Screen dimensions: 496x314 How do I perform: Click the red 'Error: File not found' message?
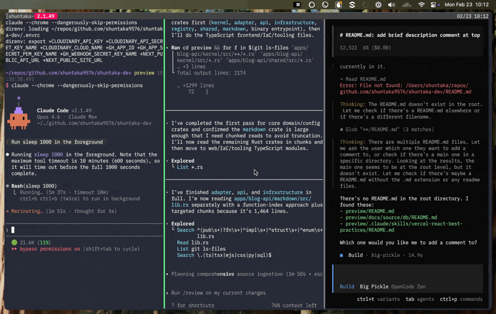(x=405, y=89)
